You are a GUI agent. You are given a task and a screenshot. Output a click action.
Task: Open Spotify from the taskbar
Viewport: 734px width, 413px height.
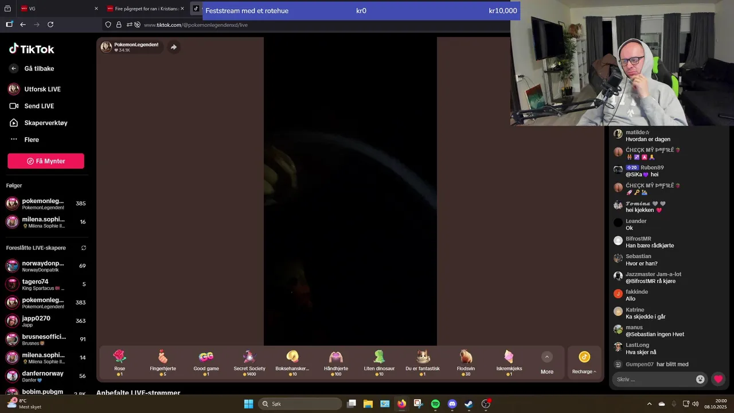(x=435, y=404)
